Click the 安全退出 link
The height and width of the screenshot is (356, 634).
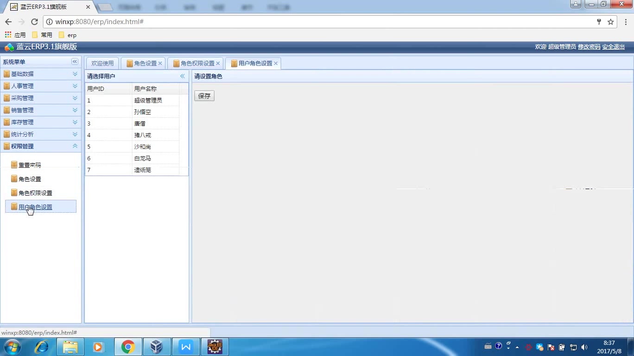coord(614,47)
